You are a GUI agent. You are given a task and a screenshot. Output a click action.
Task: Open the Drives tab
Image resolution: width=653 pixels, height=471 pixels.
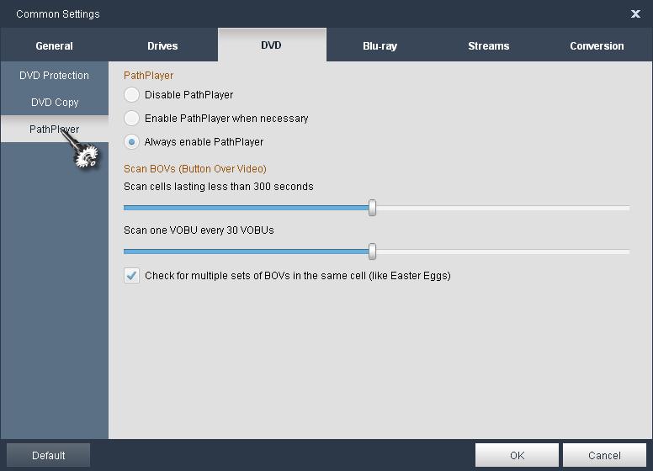click(162, 45)
